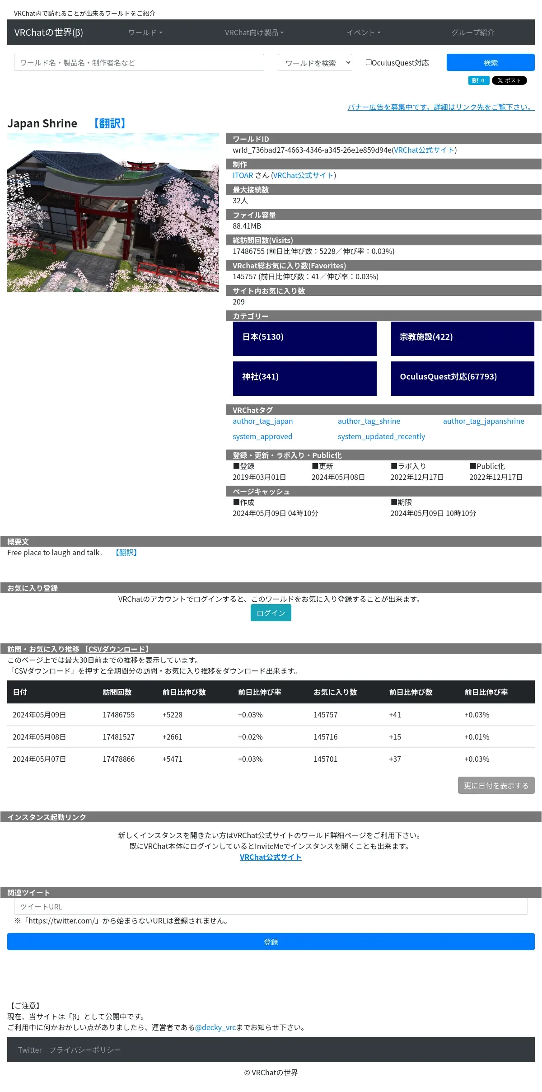Expand the イベント navbar menu
The image size is (542, 1092).
tap(364, 33)
